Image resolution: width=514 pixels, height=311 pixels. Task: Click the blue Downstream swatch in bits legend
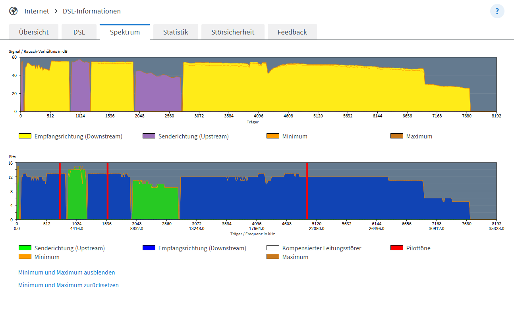pyautogui.click(x=149, y=248)
